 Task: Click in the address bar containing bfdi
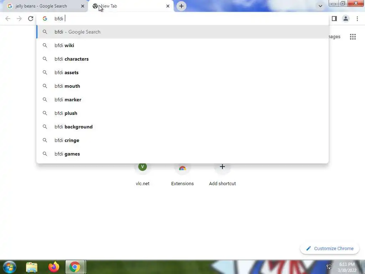[183, 19]
